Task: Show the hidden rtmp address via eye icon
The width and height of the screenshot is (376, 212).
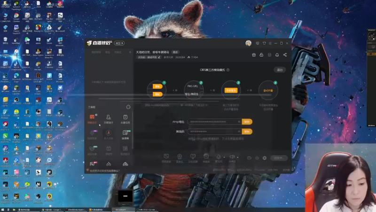Action: click(x=239, y=122)
